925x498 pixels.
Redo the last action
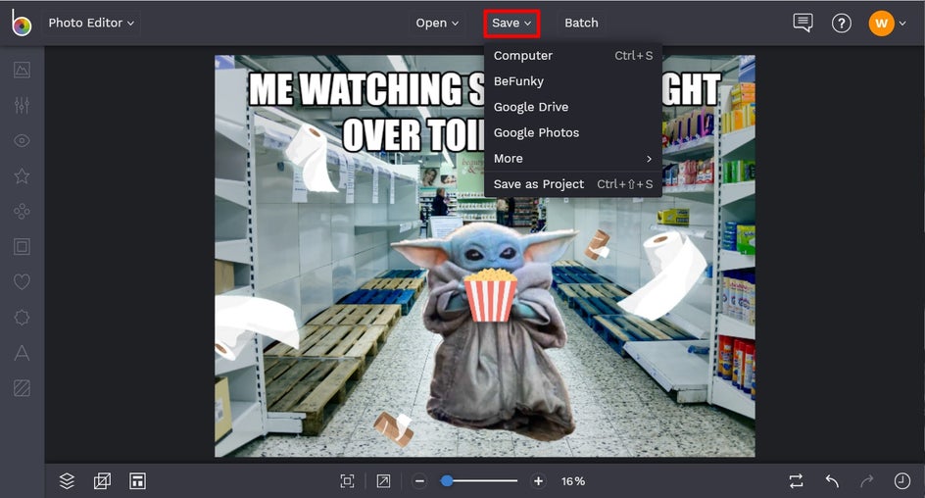[x=866, y=481]
